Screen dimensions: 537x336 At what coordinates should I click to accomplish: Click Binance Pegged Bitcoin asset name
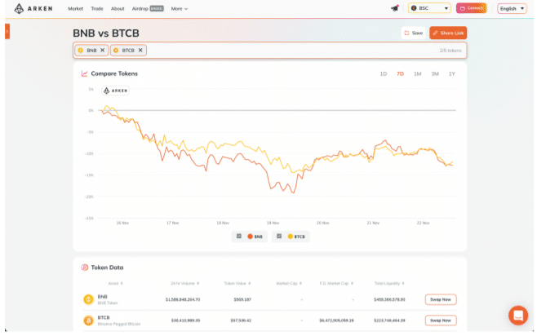(119, 324)
